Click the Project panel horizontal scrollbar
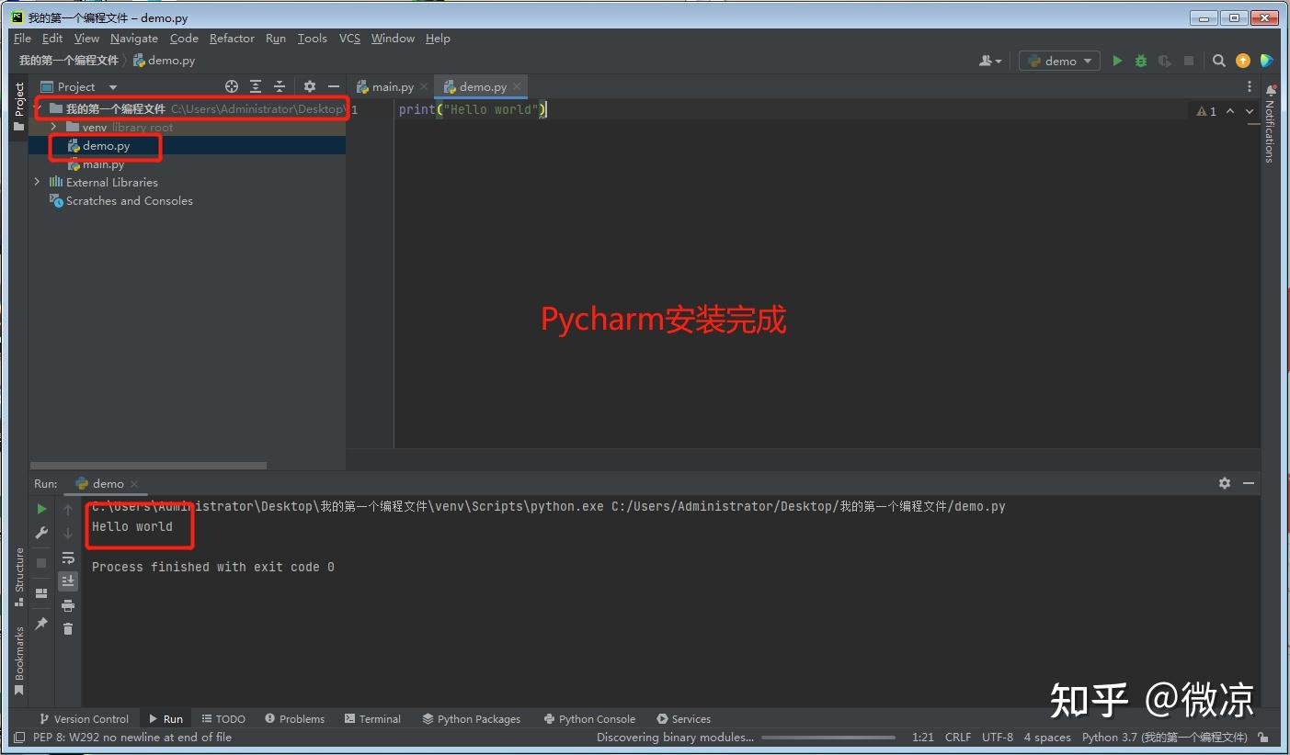The height and width of the screenshot is (755, 1290). click(x=148, y=466)
